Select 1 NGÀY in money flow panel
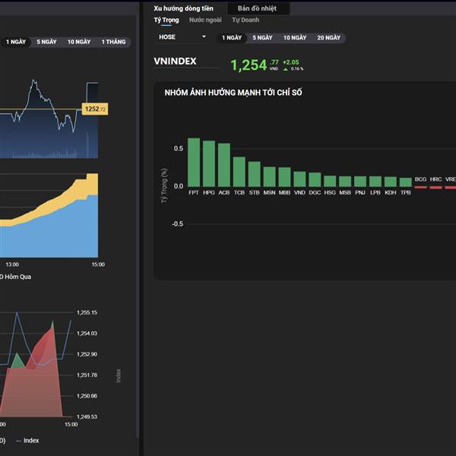 click(232, 38)
